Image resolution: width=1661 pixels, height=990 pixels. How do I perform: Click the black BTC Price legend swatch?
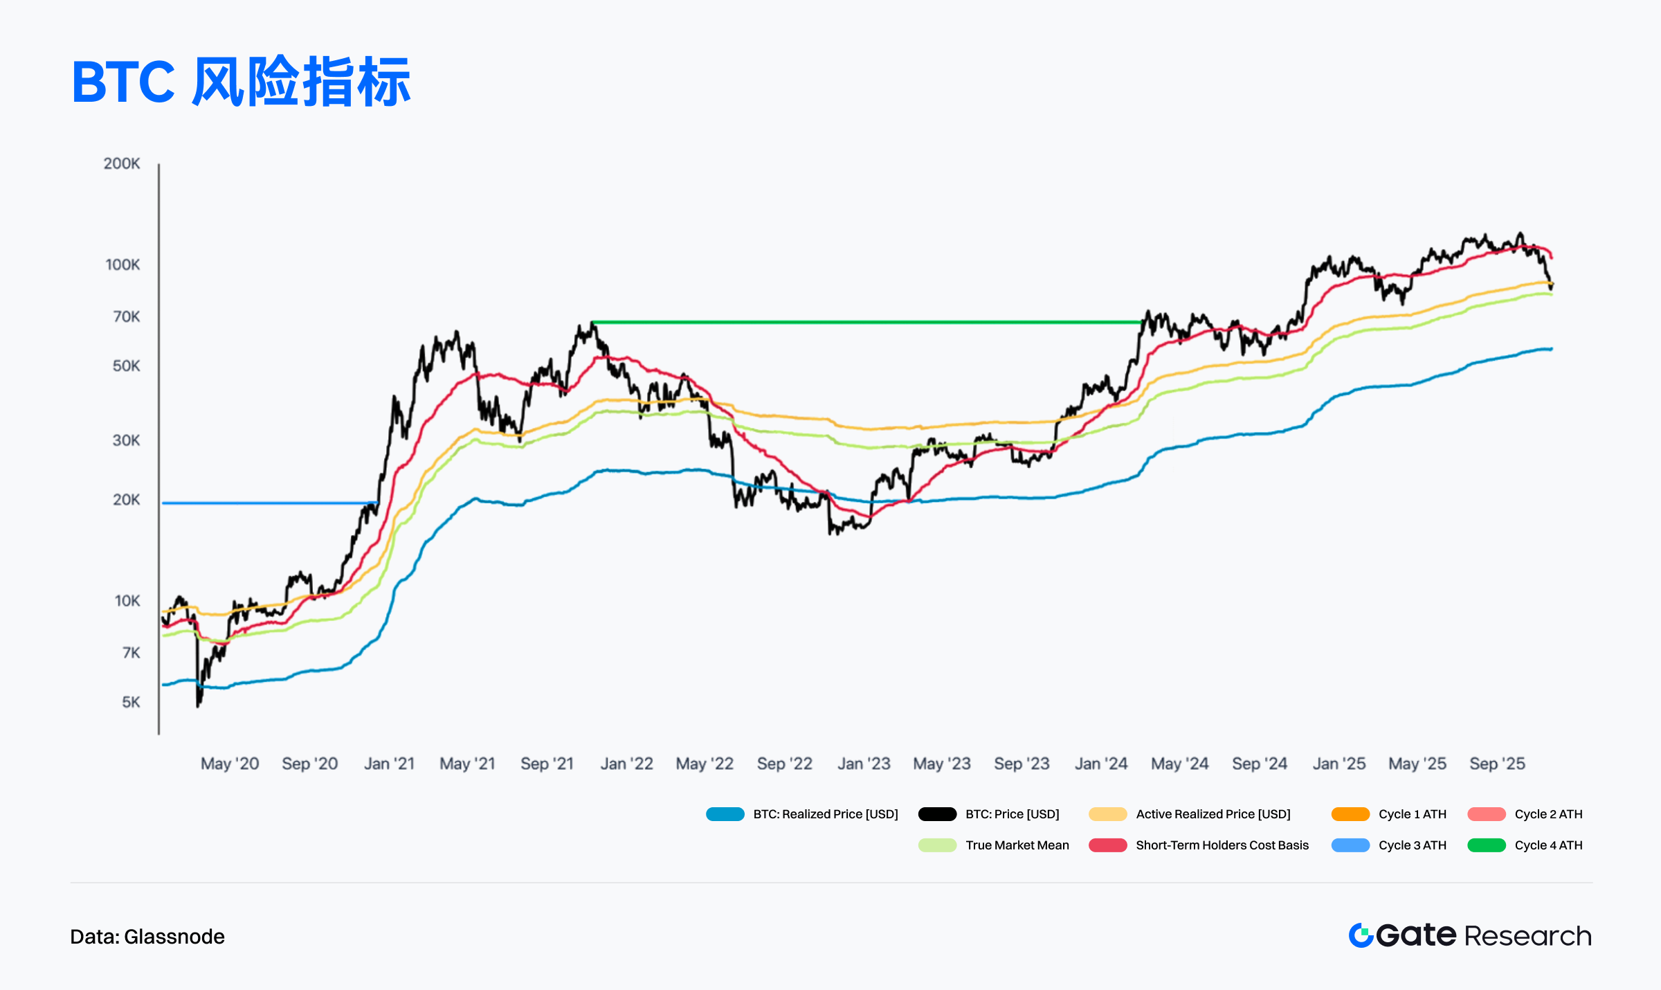pyautogui.click(x=937, y=814)
